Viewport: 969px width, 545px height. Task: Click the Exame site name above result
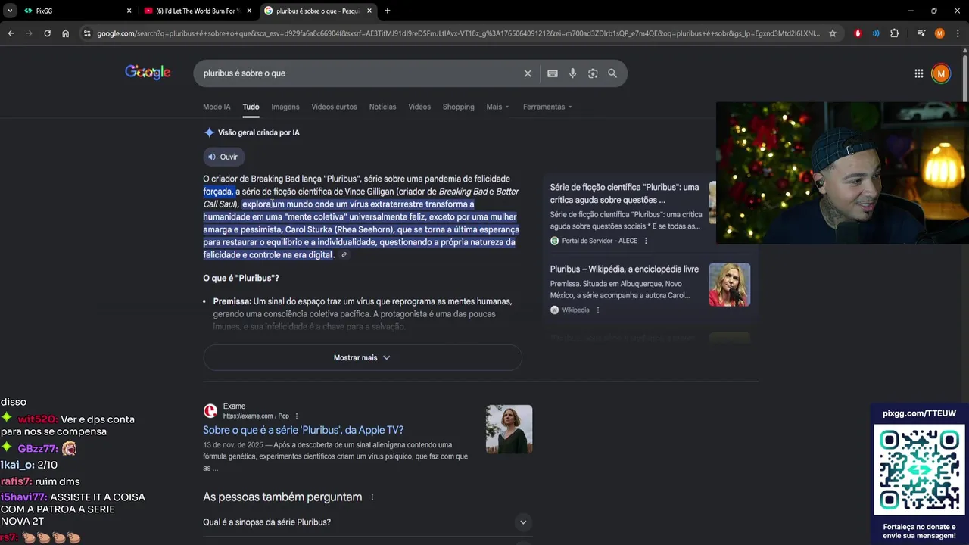pos(234,406)
